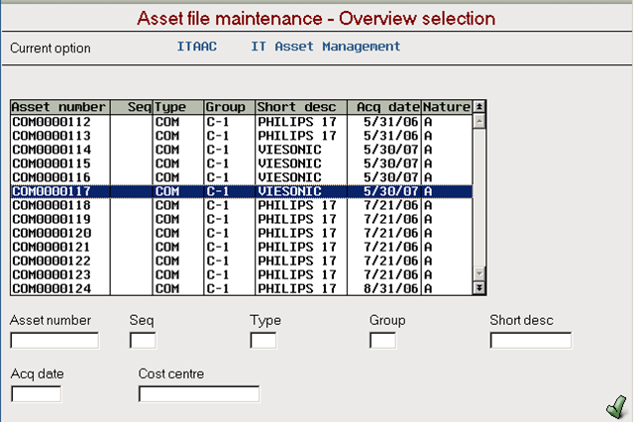Image resolution: width=634 pixels, height=422 pixels.
Task: Click COM type cell in COM0000116 row
Action: tap(167, 177)
